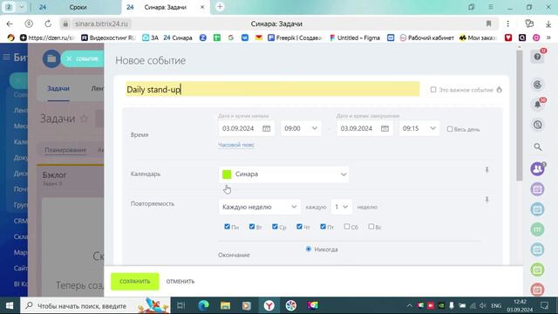
Task: Open Task View on taskbar
Action: click(x=181, y=305)
